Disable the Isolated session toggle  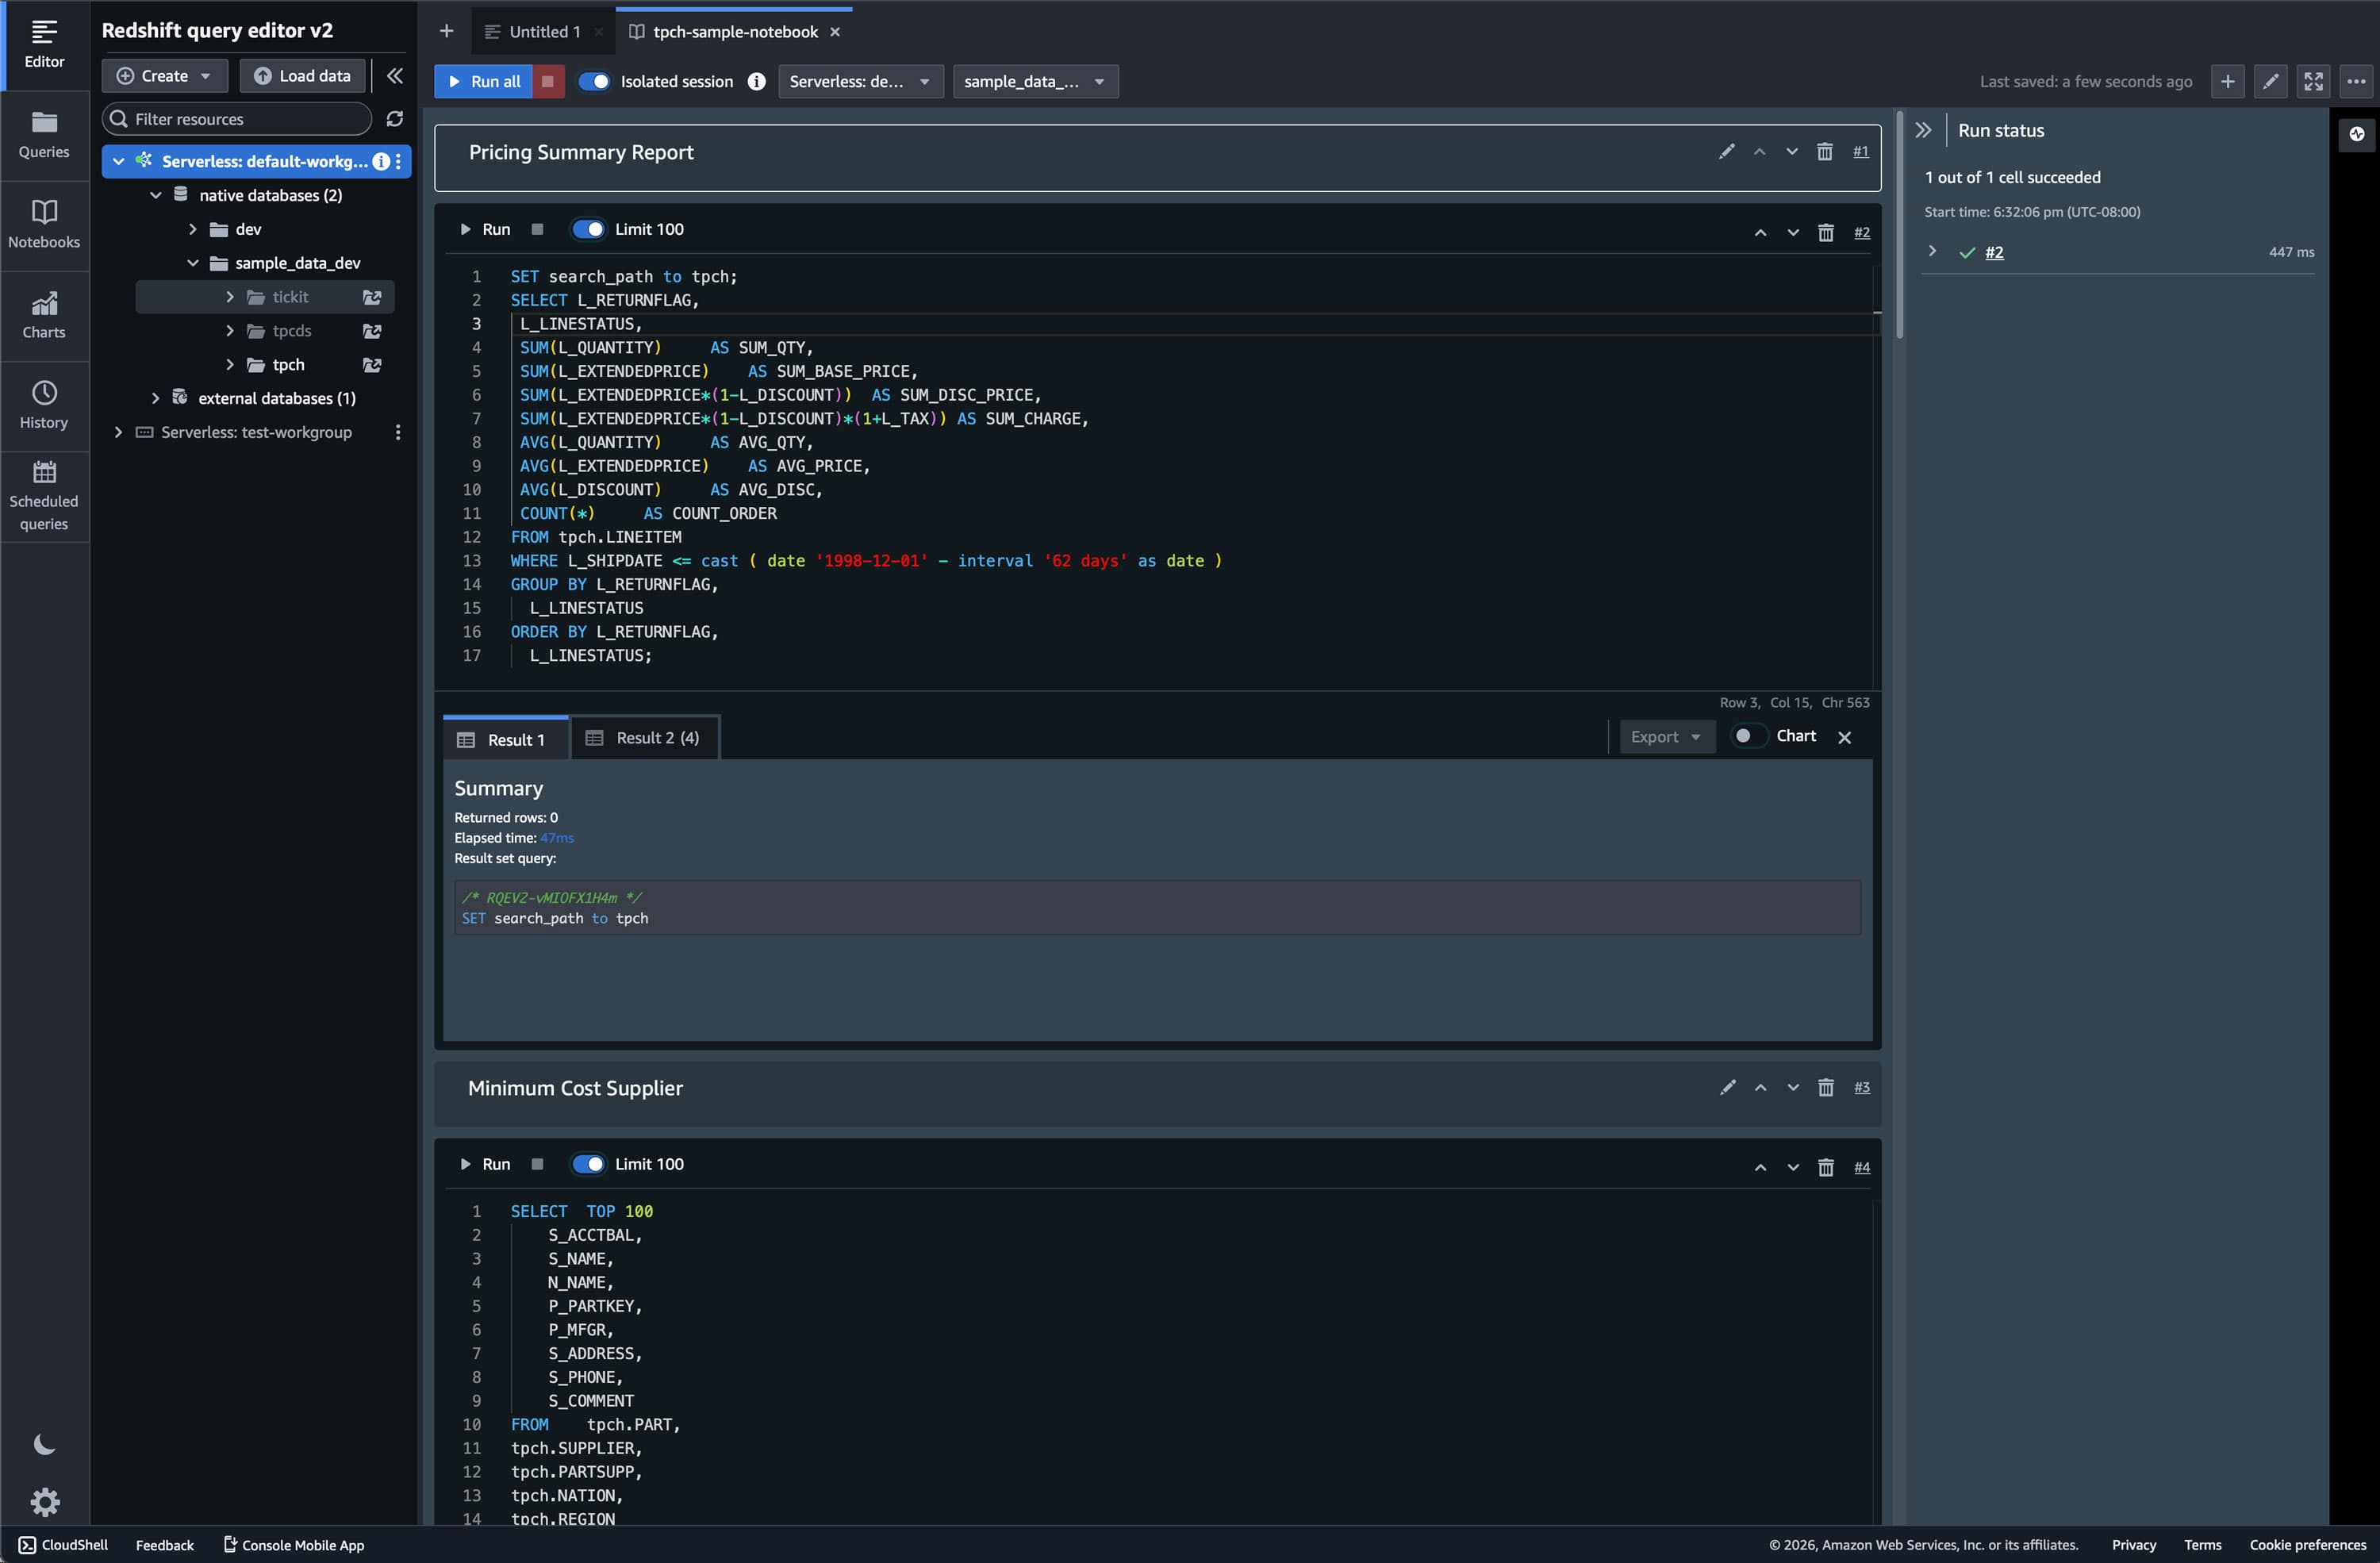595,81
